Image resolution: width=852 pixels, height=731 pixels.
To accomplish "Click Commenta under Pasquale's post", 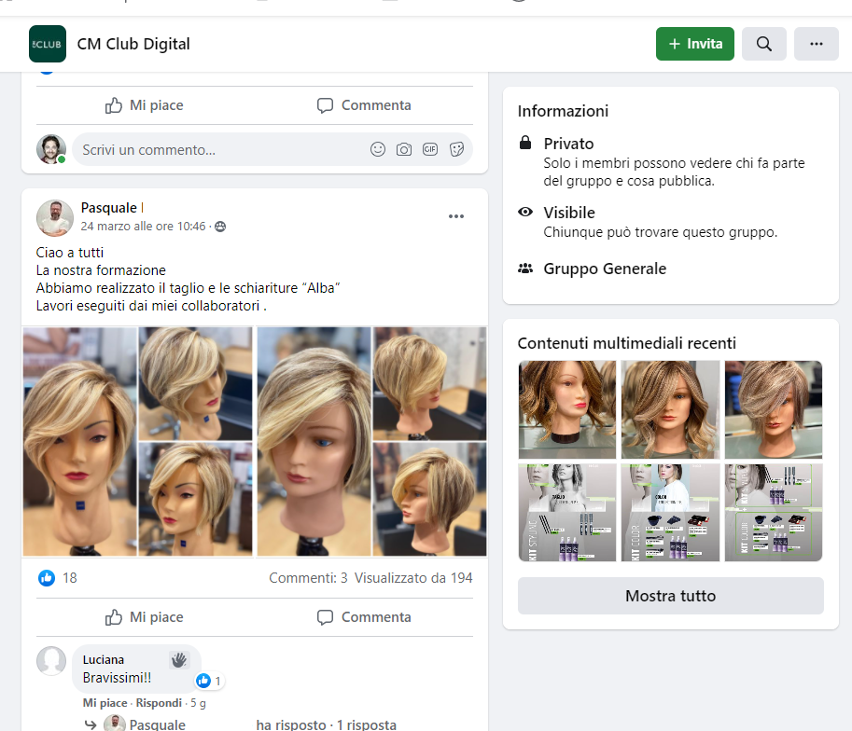I will click(x=364, y=617).
